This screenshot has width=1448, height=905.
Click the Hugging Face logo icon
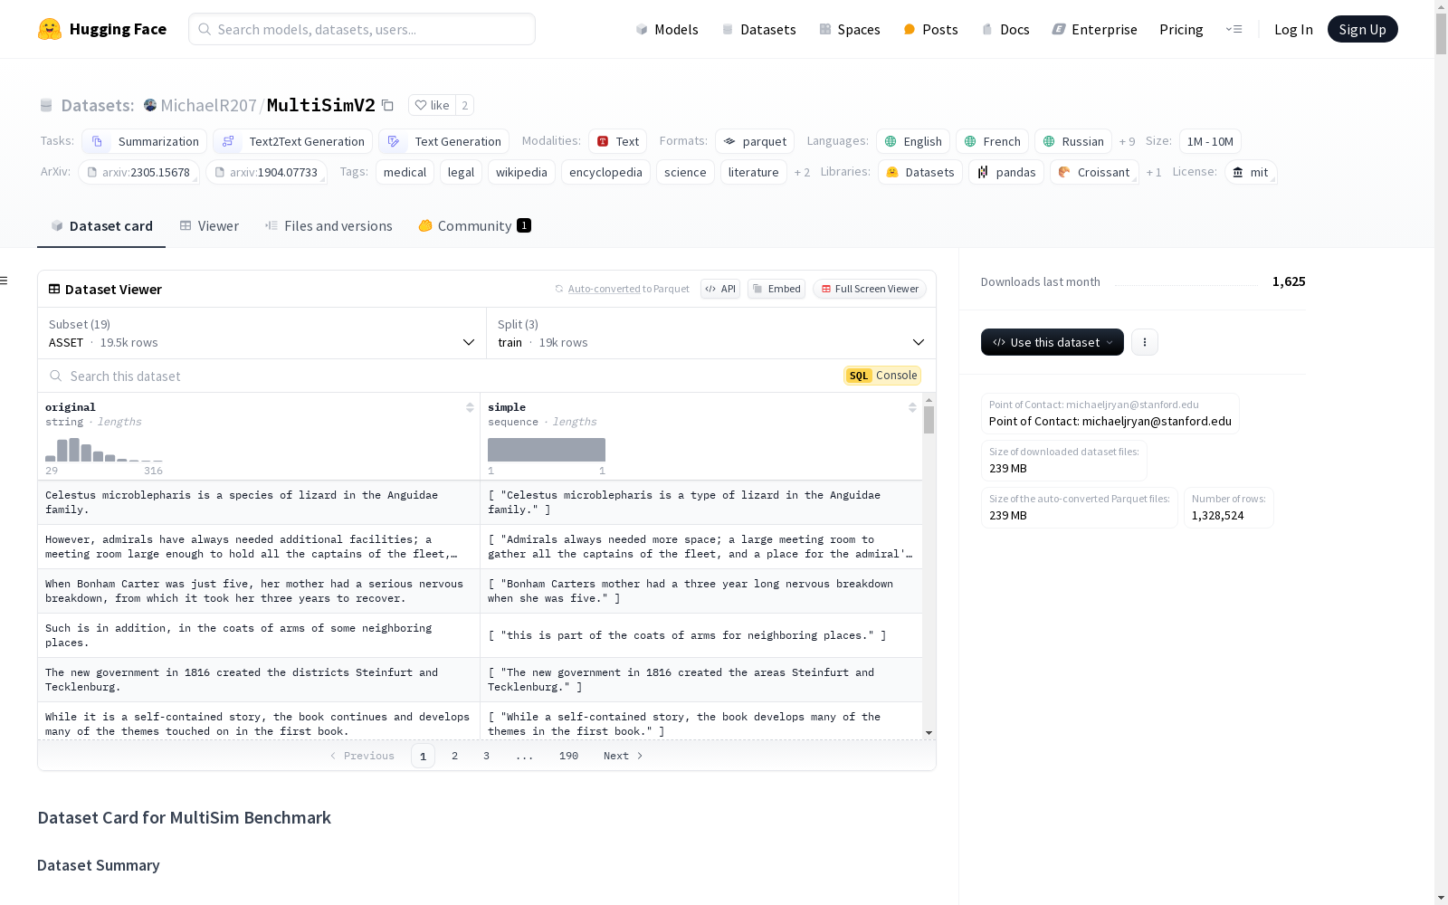(x=50, y=29)
